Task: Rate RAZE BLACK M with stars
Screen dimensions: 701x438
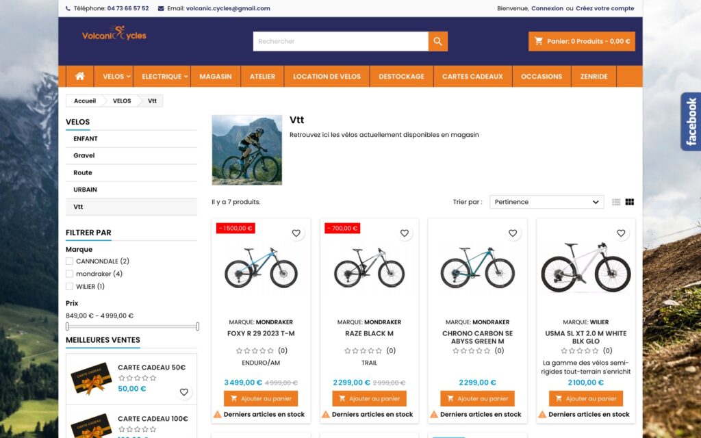Action: pyautogui.click(x=363, y=351)
